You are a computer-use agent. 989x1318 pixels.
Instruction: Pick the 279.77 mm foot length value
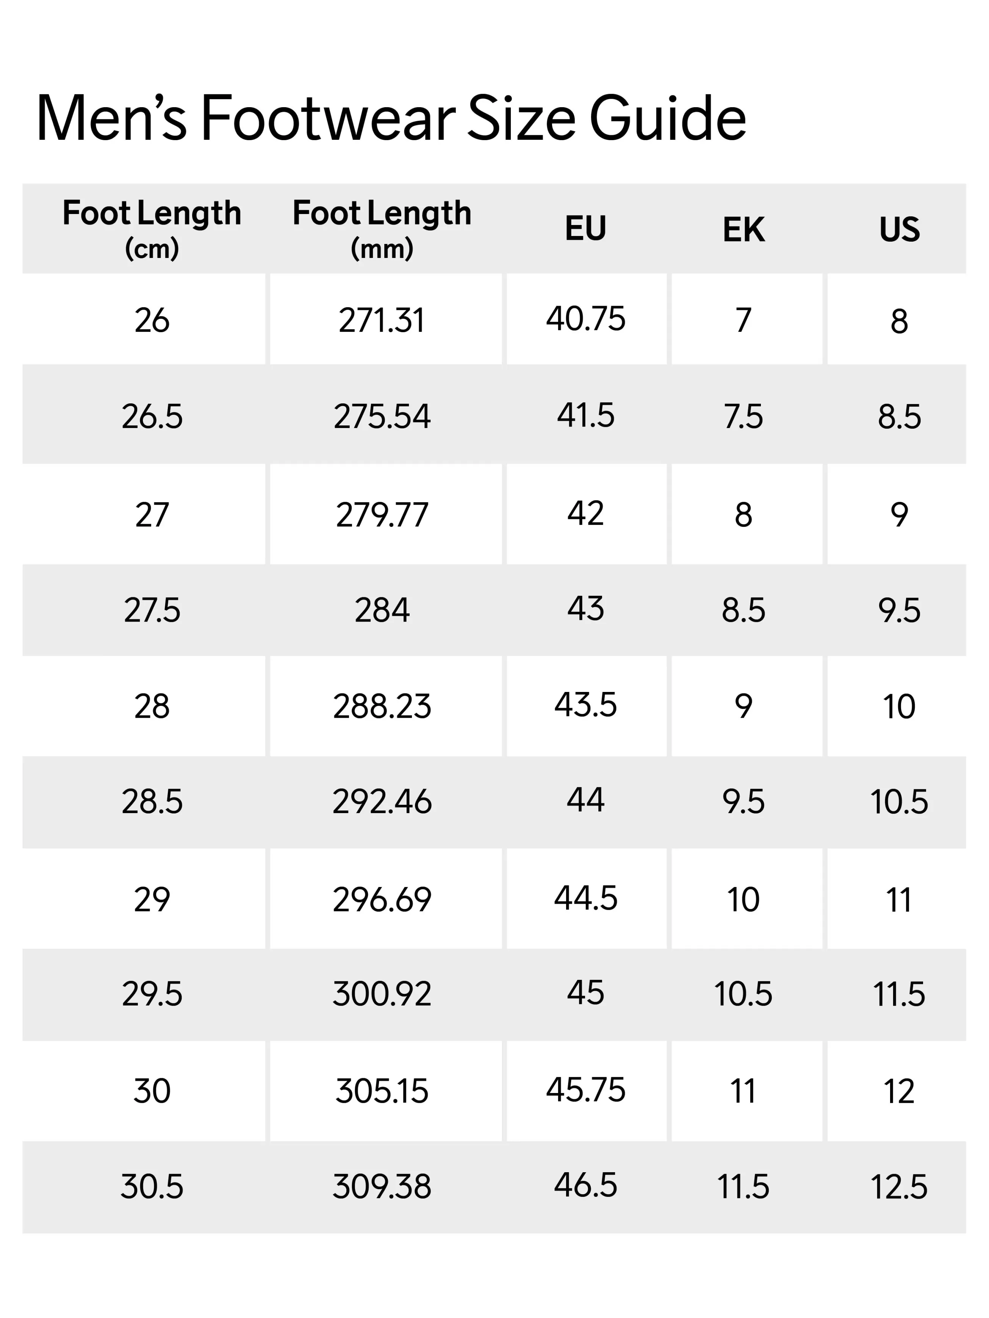(382, 515)
